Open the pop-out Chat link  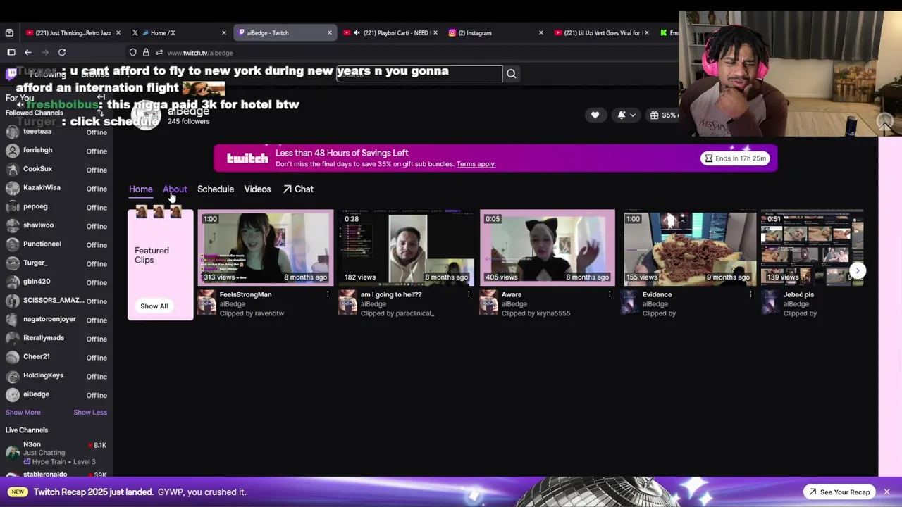tap(298, 189)
